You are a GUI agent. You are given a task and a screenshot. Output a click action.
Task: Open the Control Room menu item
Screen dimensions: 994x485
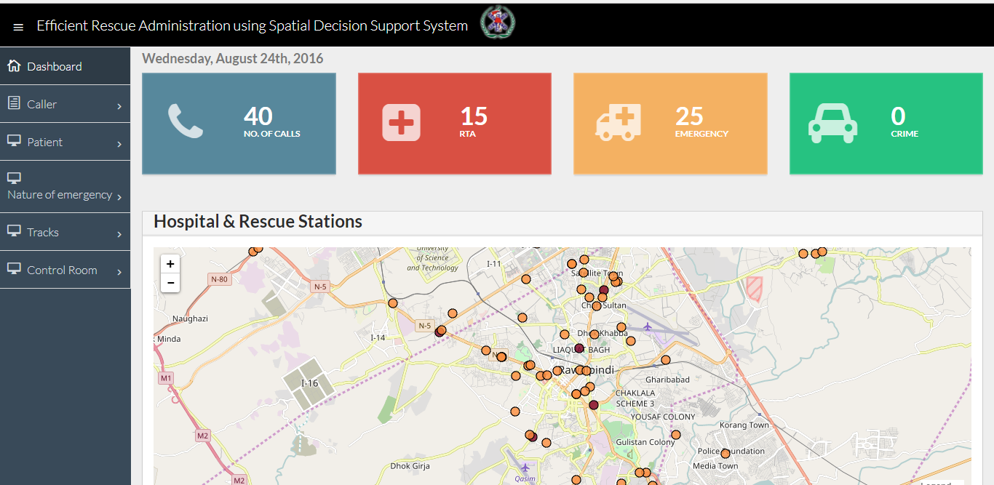click(x=65, y=270)
